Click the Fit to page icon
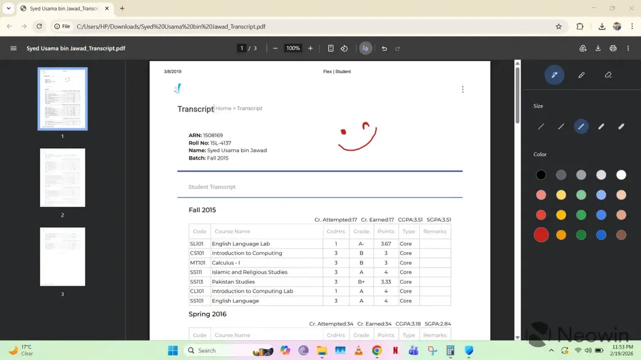The image size is (641, 360). (x=331, y=49)
